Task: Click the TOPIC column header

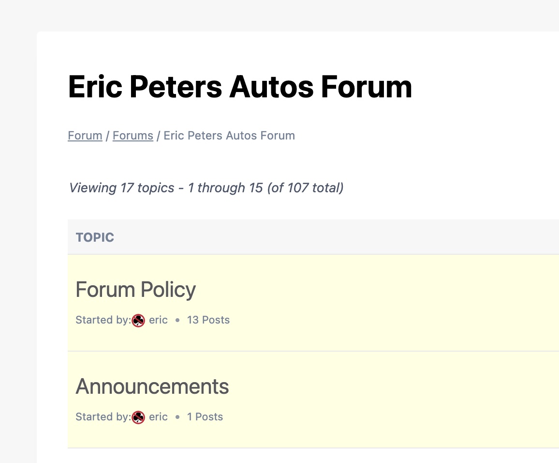Action: (95, 237)
